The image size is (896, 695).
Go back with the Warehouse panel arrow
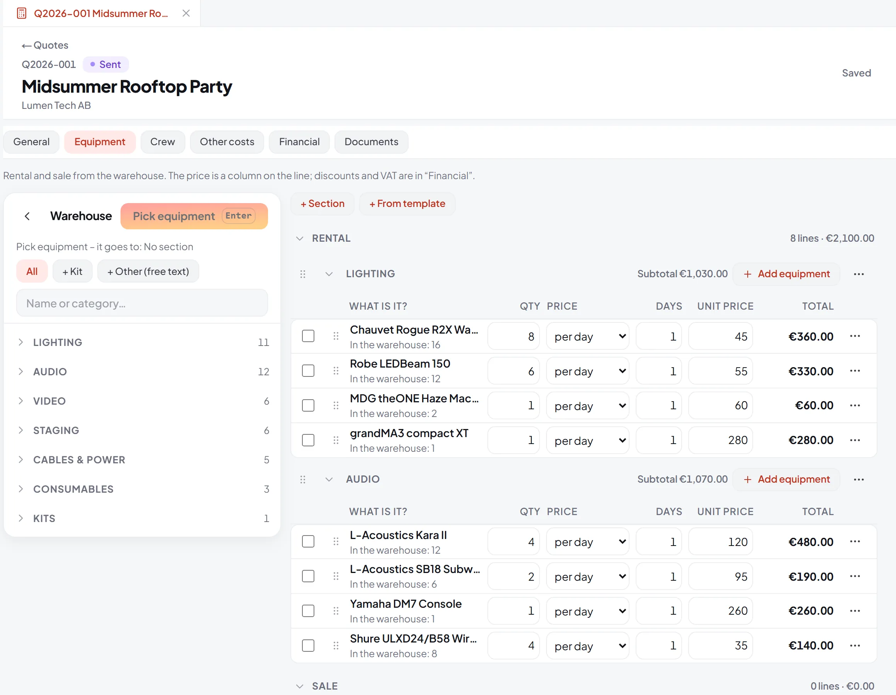tap(27, 216)
